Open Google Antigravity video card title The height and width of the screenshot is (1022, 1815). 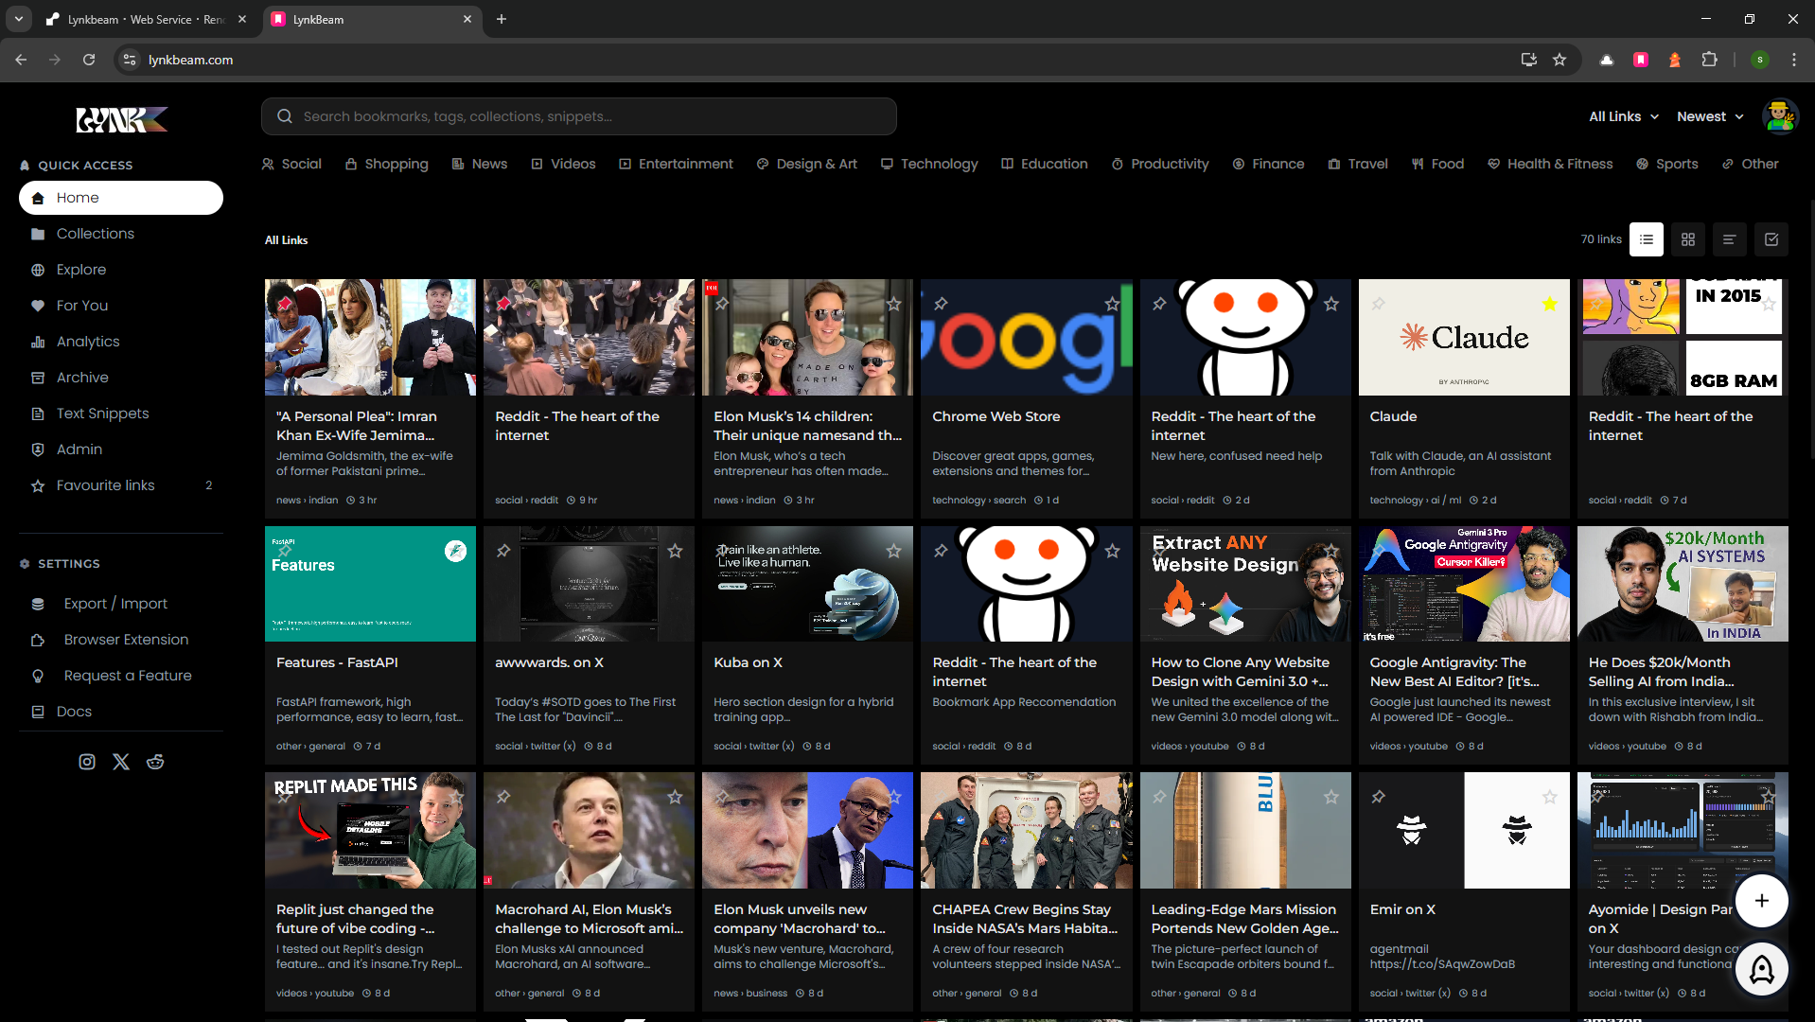click(x=1454, y=672)
